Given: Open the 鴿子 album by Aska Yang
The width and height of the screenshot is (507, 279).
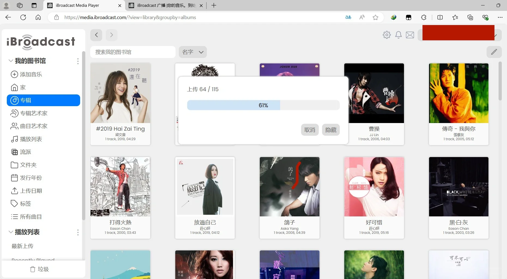Looking at the screenshot, I should tap(289, 198).
